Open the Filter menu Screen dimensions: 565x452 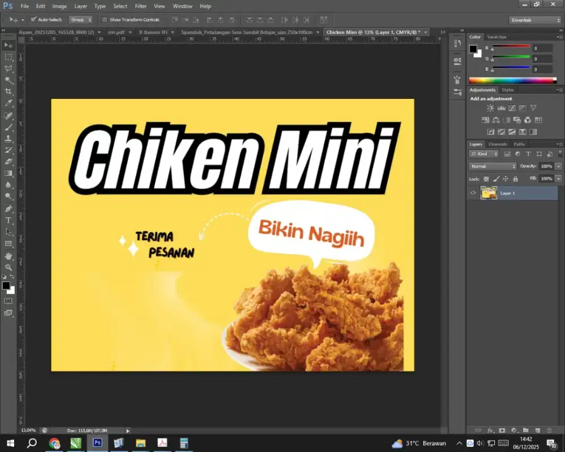point(140,6)
